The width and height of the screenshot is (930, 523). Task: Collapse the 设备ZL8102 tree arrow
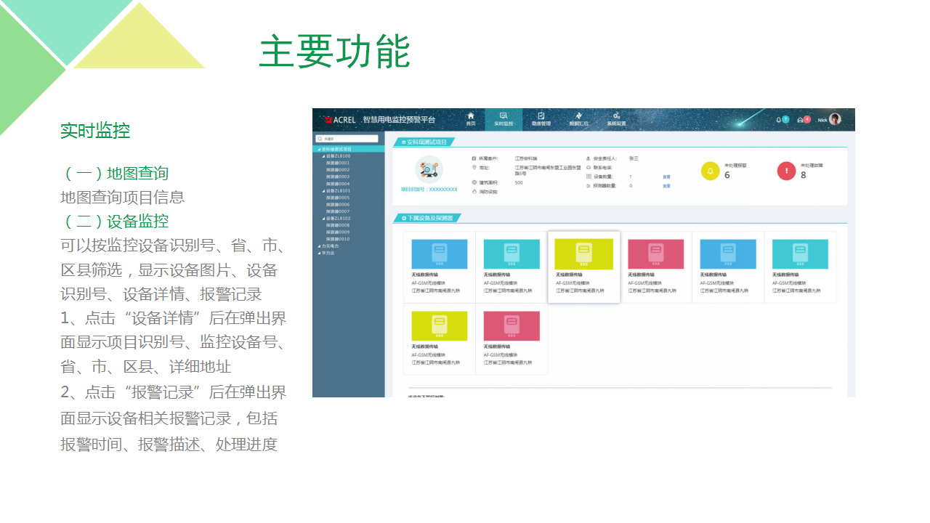[x=323, y=218]
